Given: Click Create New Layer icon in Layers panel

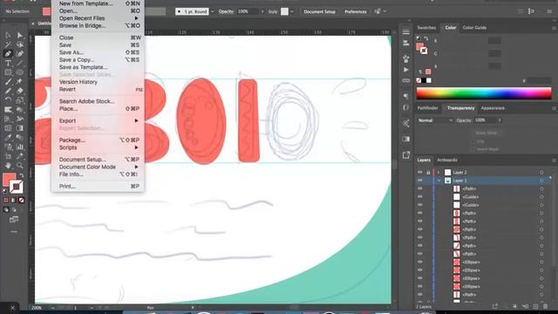Looking at the screenshot, I should click(x=535, y=306).
